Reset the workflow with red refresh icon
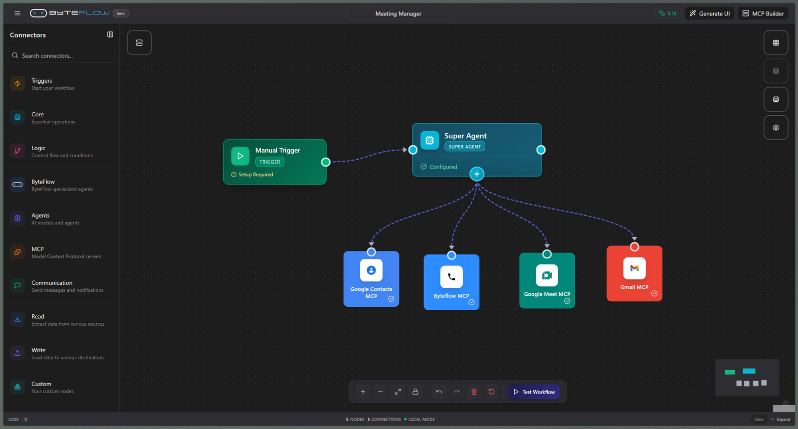This screenshot has width=798, height=429. 491,392
